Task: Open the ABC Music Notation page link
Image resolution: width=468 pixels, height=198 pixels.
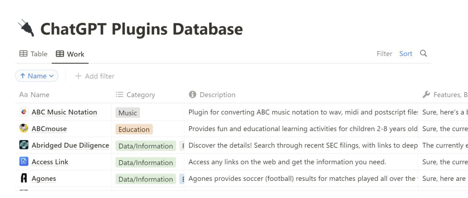Action: click(x=64, y=112)
